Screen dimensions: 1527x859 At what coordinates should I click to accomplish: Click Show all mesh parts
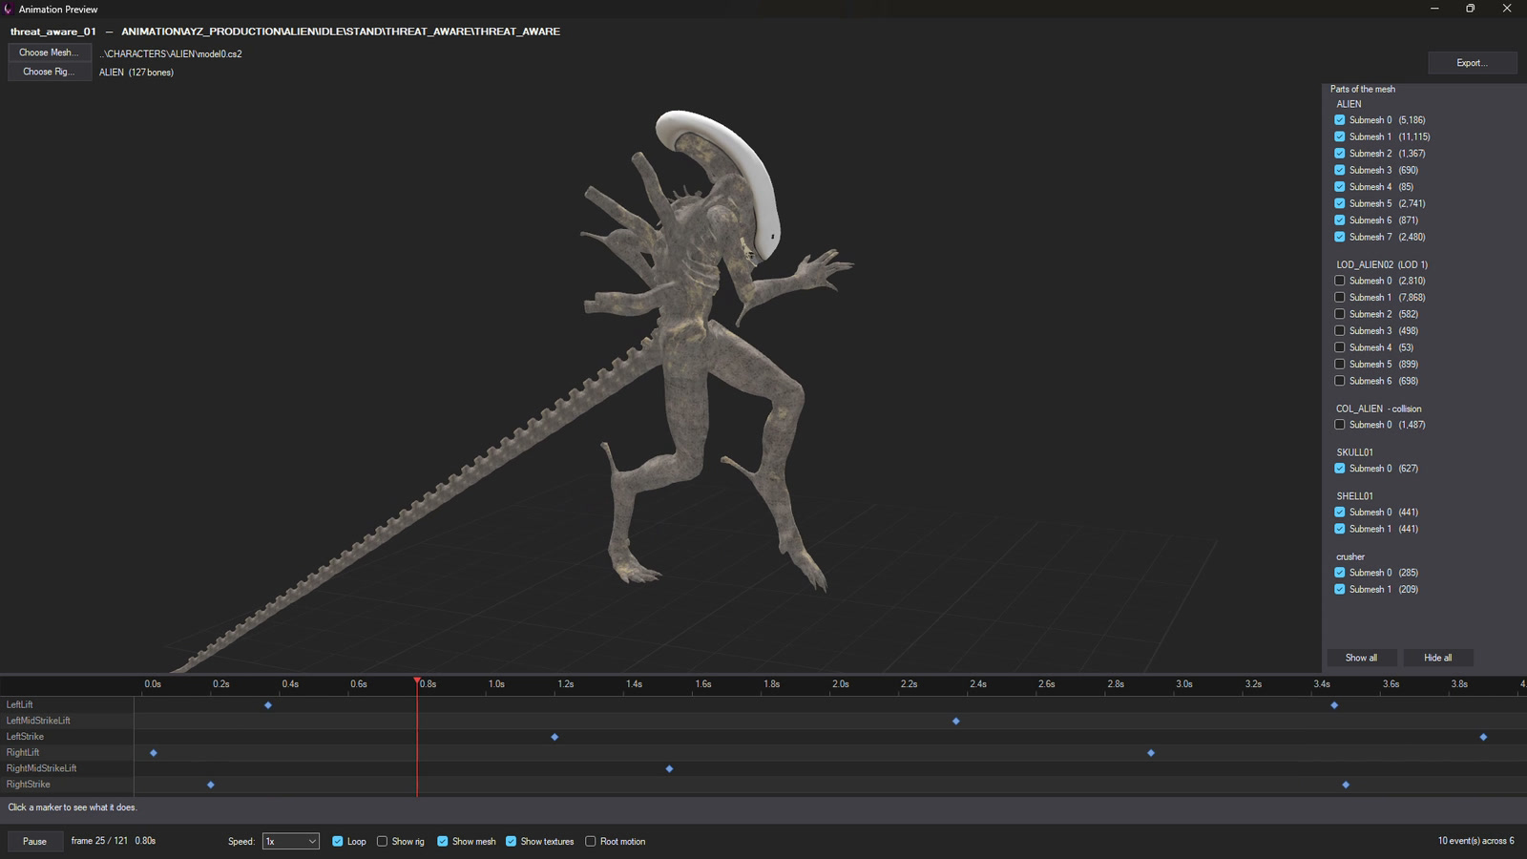[x=1361, y=658]
